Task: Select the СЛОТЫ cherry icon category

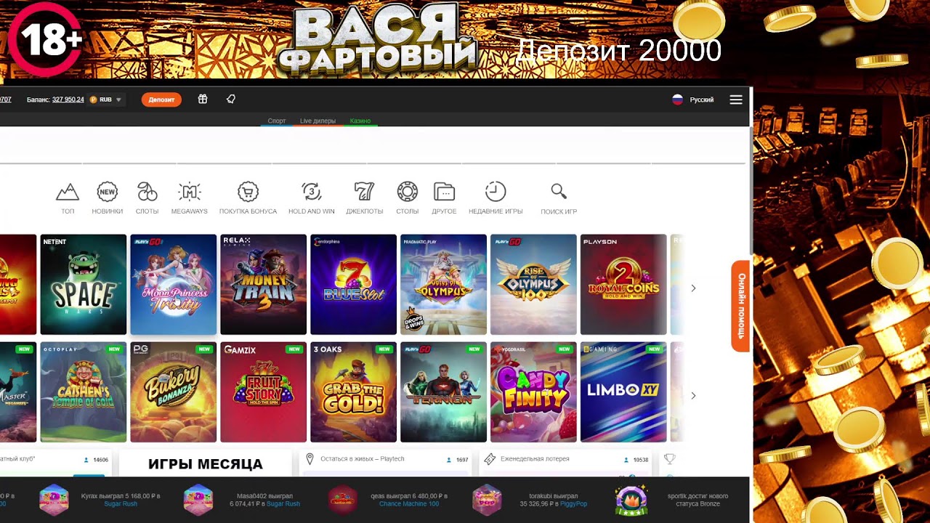Action: pyautogui.click(x=147, y=198)
